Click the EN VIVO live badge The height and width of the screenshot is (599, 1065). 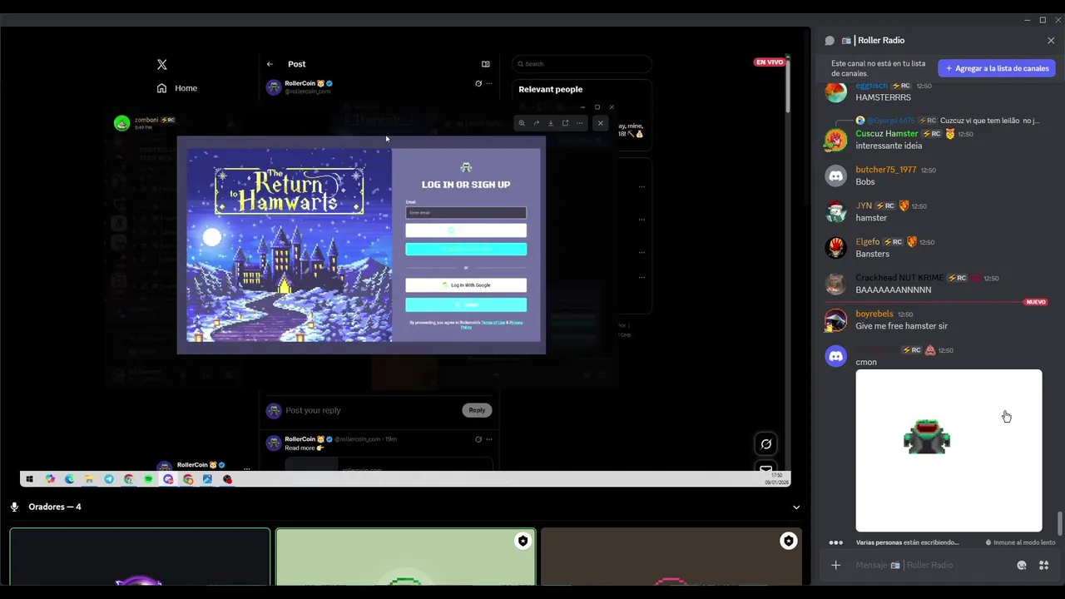click(x=770, y=62)
